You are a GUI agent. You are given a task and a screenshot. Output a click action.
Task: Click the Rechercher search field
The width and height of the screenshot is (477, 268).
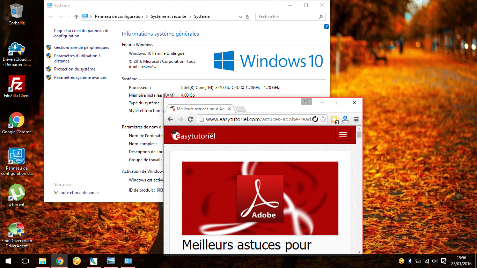click(287, 17)
